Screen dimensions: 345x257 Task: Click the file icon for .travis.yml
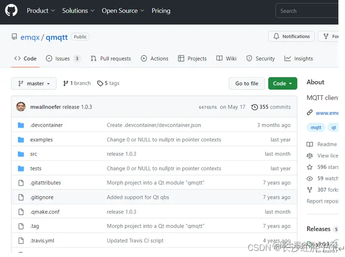point(21,240)
